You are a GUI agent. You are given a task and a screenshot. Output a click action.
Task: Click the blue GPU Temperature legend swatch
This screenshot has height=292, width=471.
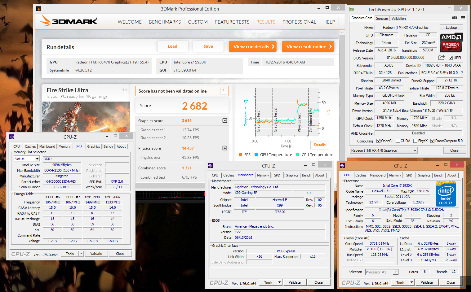(x=256, y=155)
